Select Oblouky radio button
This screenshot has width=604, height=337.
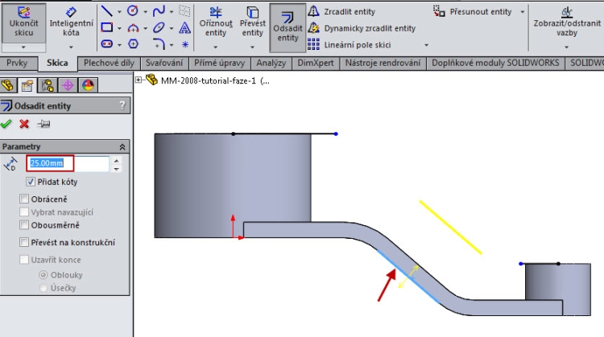[x=43, y=275]
